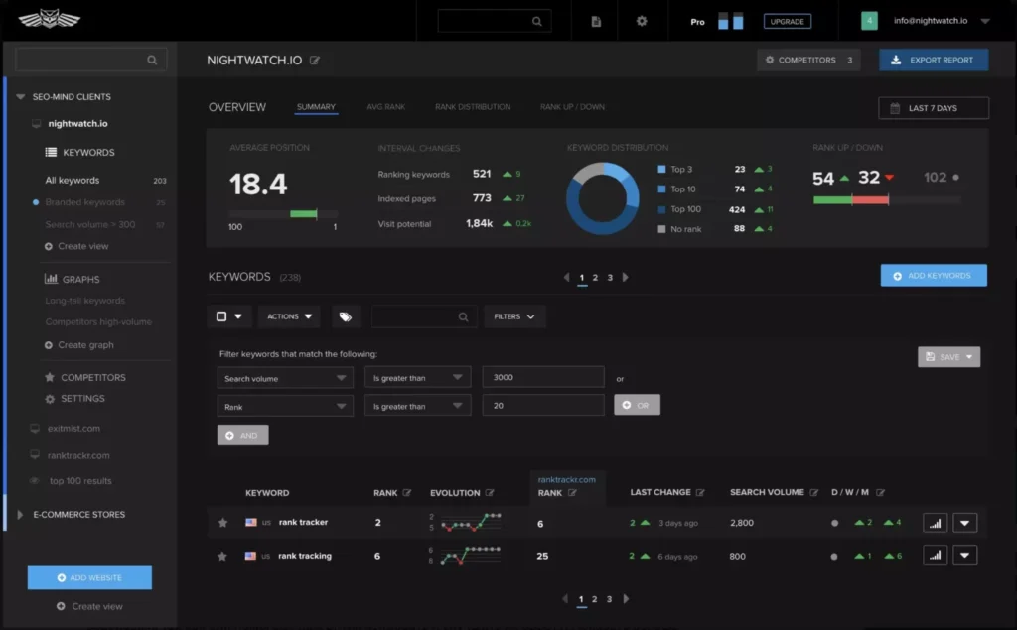
Task: Go to previous keywords page with top arrow
Action: (x=566, y=278)
